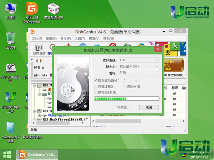Open the 硬盘(D) menu
This screenshot has height=160, width=214.
tap(51, 39)
